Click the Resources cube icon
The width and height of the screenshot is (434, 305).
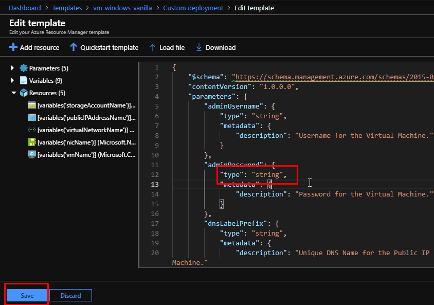pyautogui.click(x=24, y=93)
